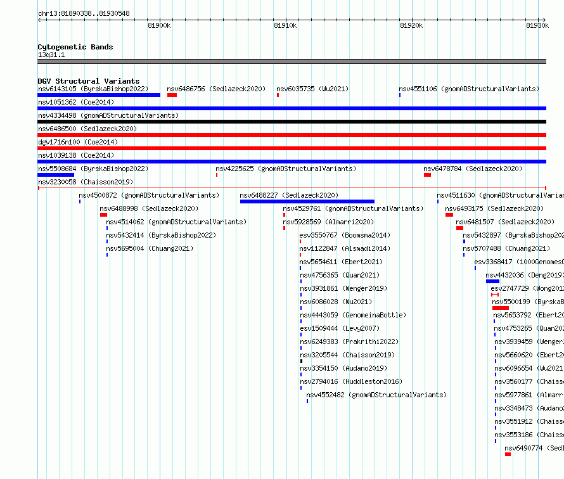Click the nsv4511630 variant label
Screen dimensions: 564x479
(501, 195)
